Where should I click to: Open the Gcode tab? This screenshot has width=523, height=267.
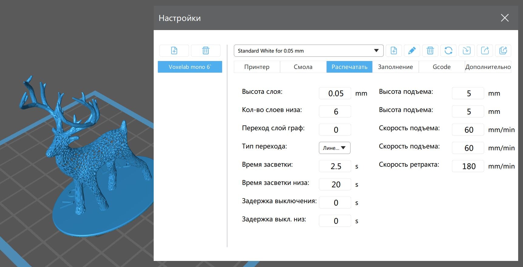[442, 67]
